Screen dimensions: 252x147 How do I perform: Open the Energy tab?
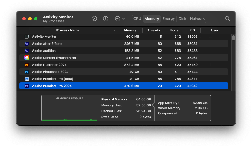point(168,19)
